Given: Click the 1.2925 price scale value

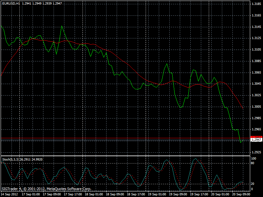Looking at the screenshot, I should [x=256, y=152].
